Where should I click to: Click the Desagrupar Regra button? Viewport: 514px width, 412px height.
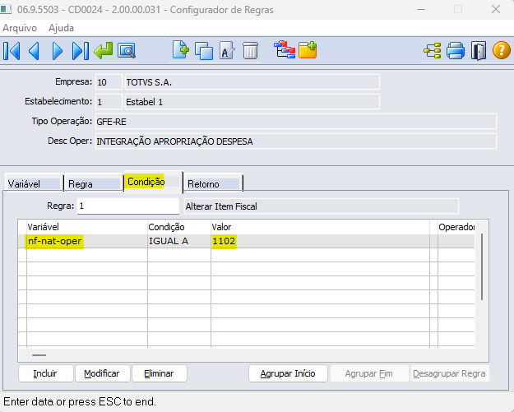(449, 373)
